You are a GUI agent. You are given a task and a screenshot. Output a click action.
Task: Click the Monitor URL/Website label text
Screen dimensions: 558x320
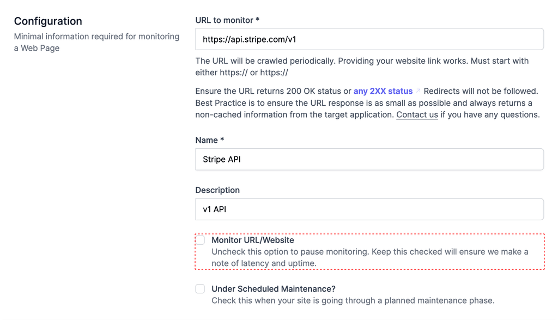click(x=253, y=240)
